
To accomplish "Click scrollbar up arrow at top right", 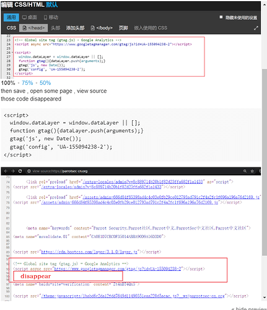I will point(265,4).
